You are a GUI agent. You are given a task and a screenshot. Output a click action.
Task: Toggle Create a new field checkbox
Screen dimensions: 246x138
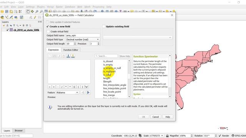tap(48, 26)
